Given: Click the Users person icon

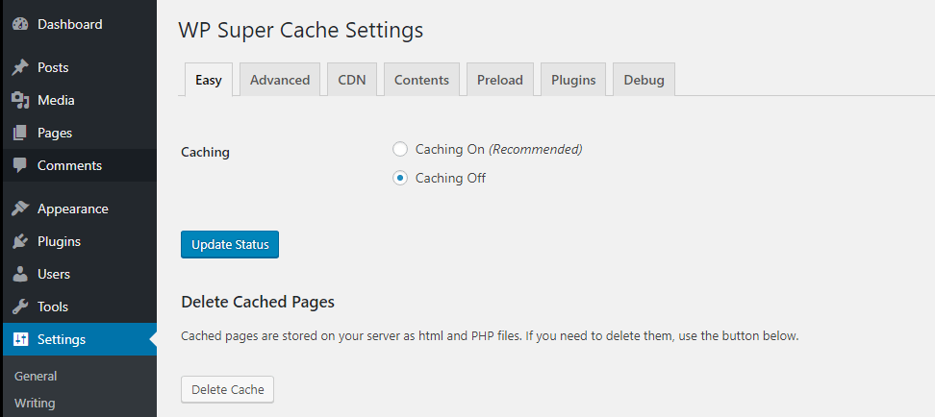Looking at the screenshot, I should point(19,274).
